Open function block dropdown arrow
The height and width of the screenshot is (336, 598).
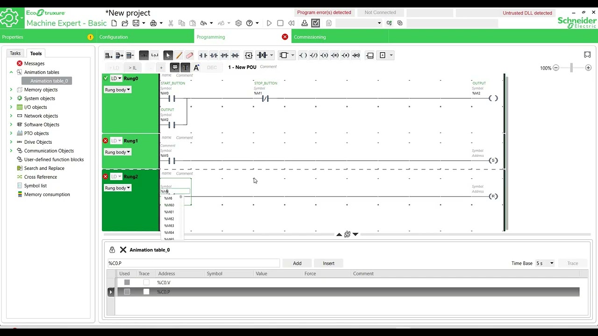click(293, 55)
